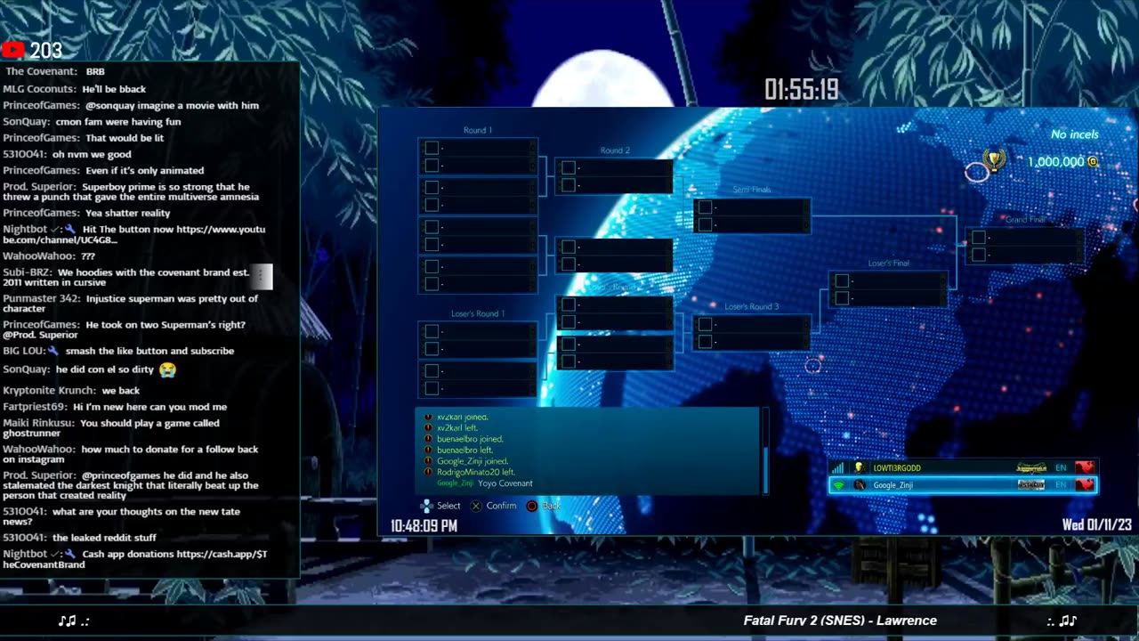Select the bottom slot of Grand Final match
This screenshot has width=1139, height=641.
pyautogui.click(x=1025, y=255)
